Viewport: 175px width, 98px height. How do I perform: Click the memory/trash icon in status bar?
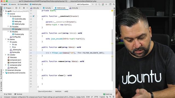tap(113, 97)
